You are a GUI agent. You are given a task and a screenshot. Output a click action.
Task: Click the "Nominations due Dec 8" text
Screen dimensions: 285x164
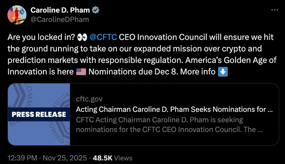[x=132, y=72]
